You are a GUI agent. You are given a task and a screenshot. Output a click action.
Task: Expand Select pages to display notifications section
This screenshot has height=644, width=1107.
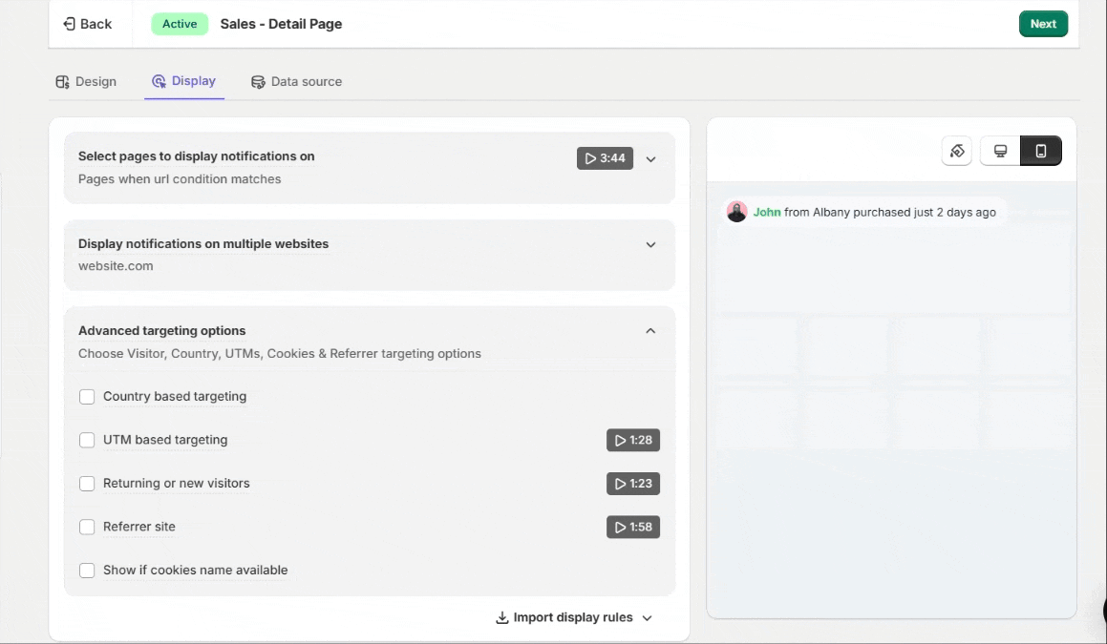point(651,159)
